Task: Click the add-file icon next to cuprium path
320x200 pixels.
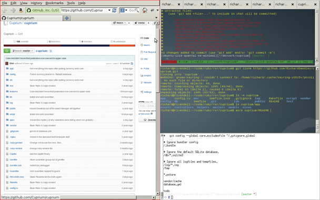Action: (51, 51)
